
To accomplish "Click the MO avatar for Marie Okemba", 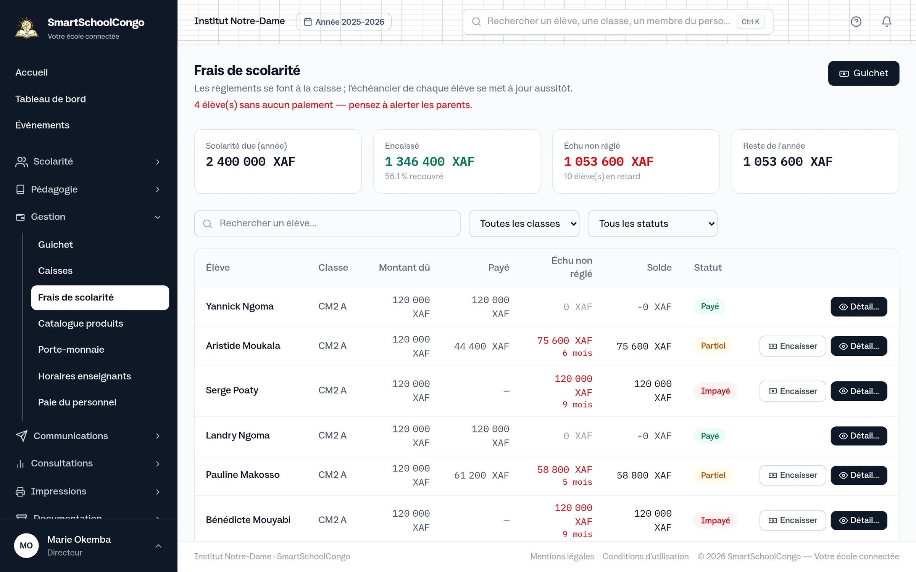I will [26, 546].
